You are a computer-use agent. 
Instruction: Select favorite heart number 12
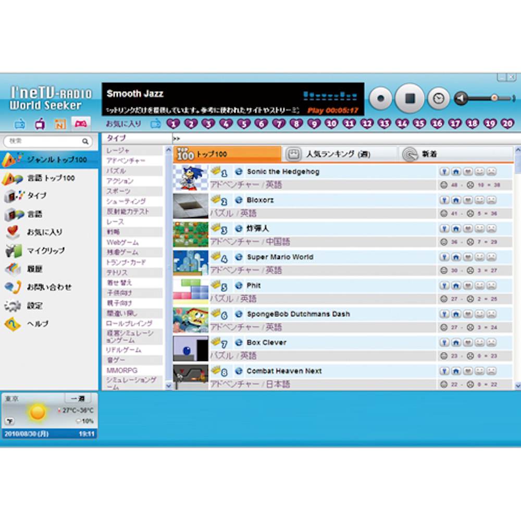tap(367, 124)
